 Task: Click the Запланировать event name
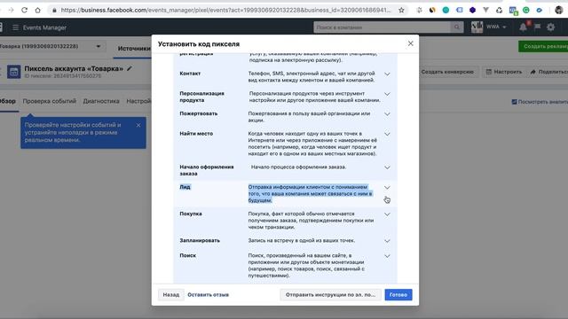pyautogui.click(x=200, y=240)
